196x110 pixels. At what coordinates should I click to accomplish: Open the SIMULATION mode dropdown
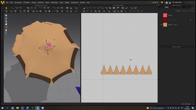click(185, 2)
